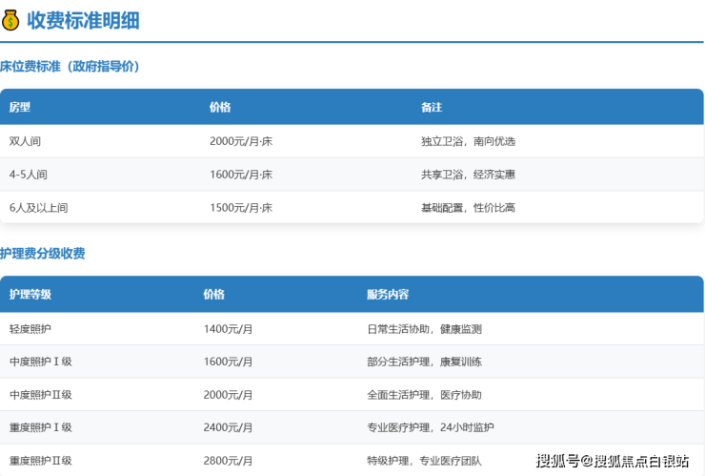
Task: Select the 轻度照护 care level row
Action: pyautogui.click(x=30, y=329)
